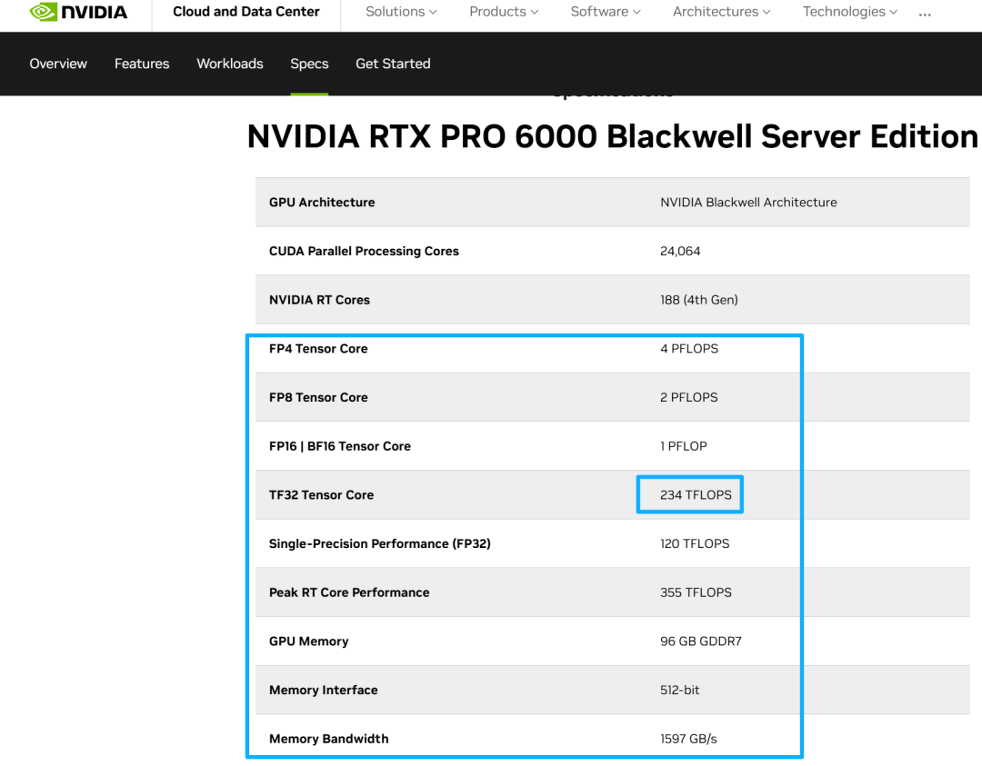Select the FP4 Tensor Core label

tap(318, 349)
